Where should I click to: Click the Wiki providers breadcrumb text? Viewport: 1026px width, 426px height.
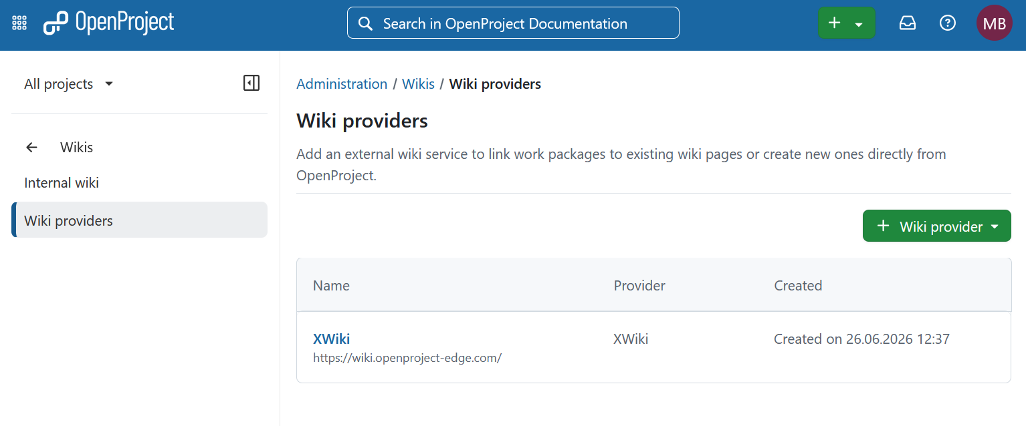point(495,84)
